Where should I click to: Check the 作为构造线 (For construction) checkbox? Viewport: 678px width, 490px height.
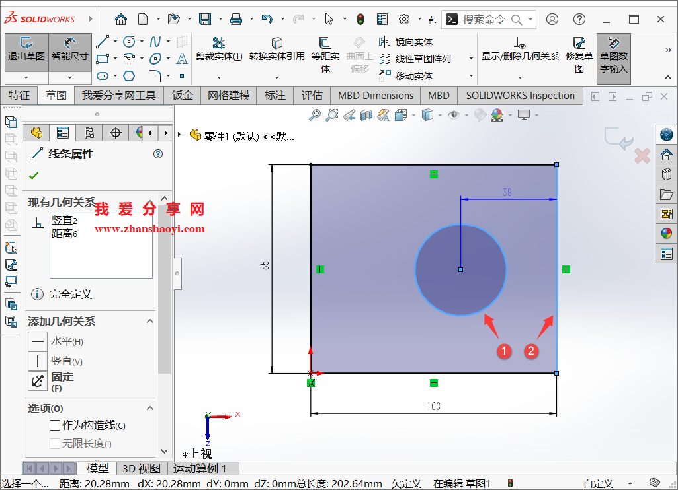click(55, 425)
